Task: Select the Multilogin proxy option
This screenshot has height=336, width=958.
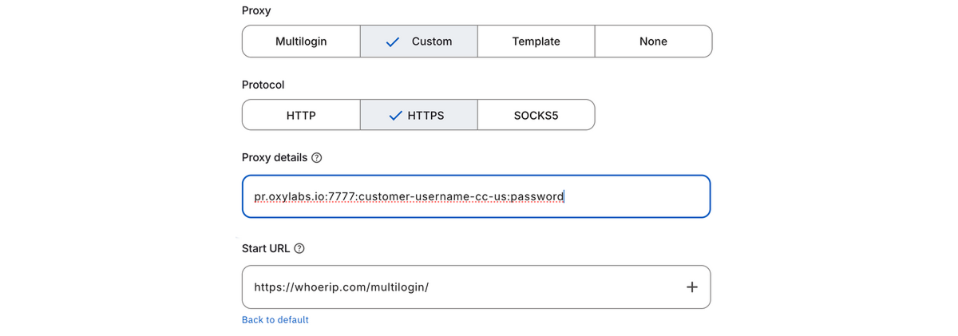Action: pos(301,42)
